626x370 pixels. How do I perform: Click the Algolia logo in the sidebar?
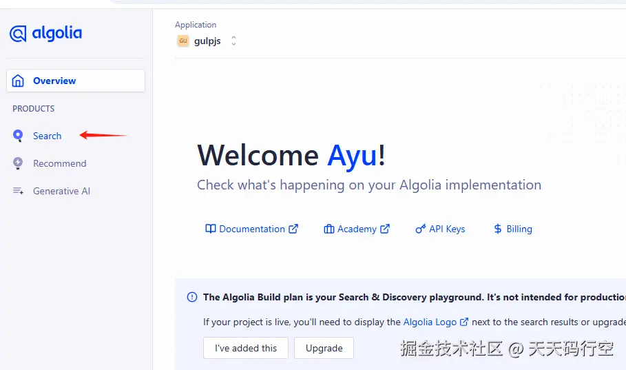point(46,34)
